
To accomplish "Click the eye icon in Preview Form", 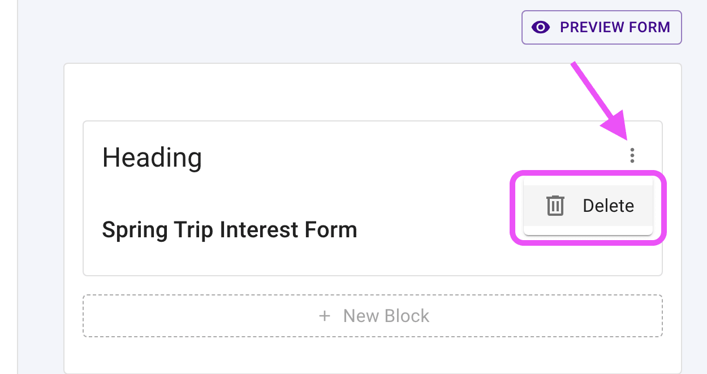I will tap(541, 27).
